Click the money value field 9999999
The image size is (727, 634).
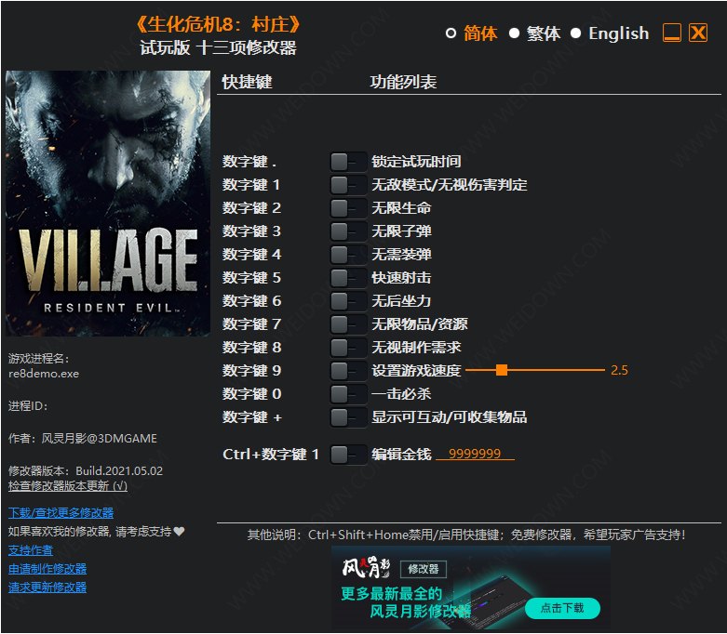pos(475,454)
